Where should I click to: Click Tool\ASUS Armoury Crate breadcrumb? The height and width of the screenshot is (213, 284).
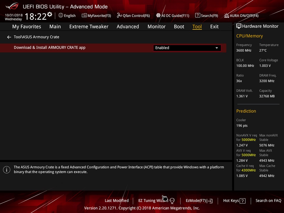click(x=37, y=37)
